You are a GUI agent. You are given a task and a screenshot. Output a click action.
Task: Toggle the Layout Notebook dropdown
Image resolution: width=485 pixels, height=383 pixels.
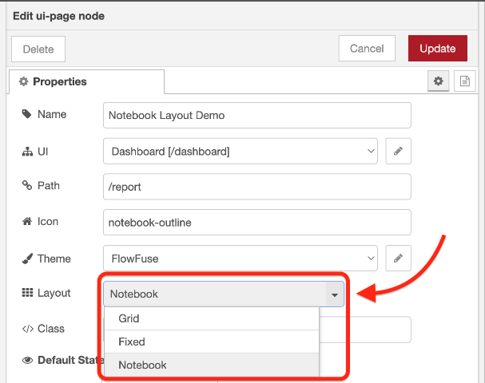click(x=224, y=294)
